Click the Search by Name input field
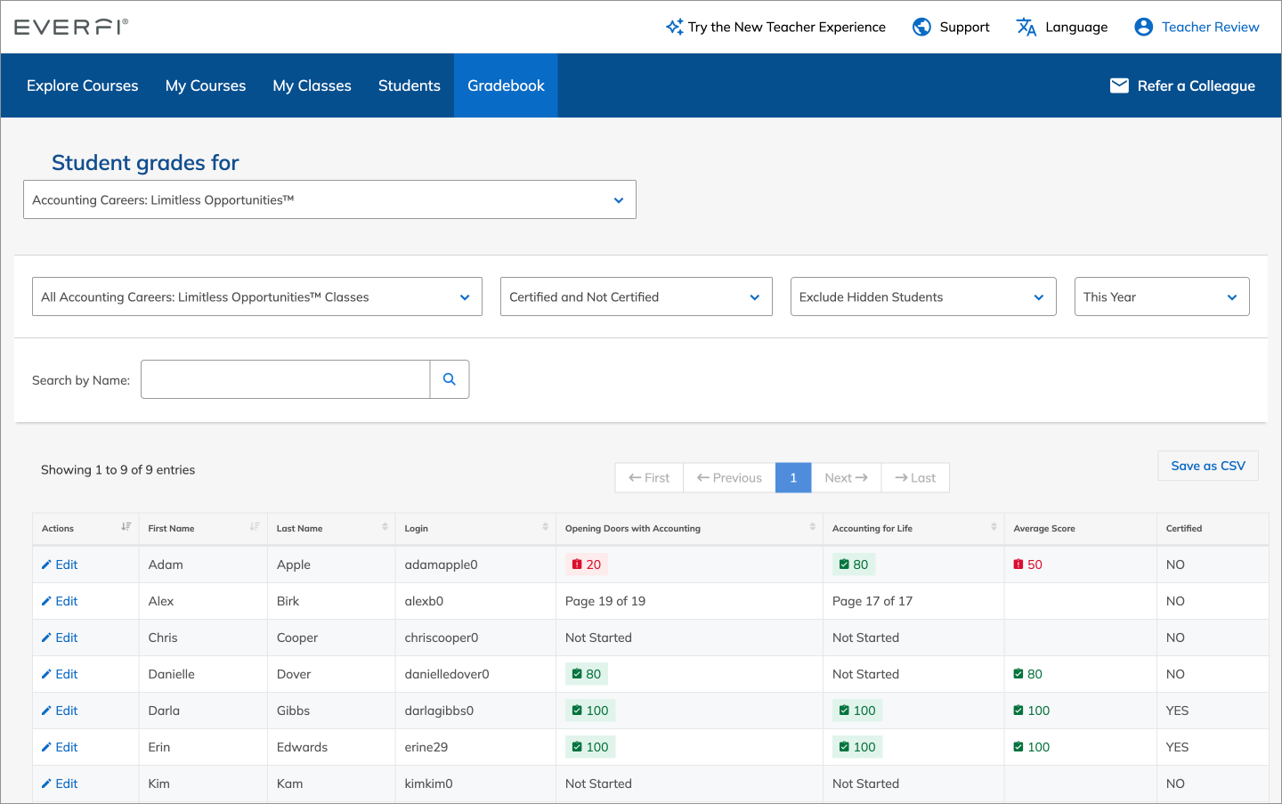This screenshot has width=1282, height=804. (285, 379)
